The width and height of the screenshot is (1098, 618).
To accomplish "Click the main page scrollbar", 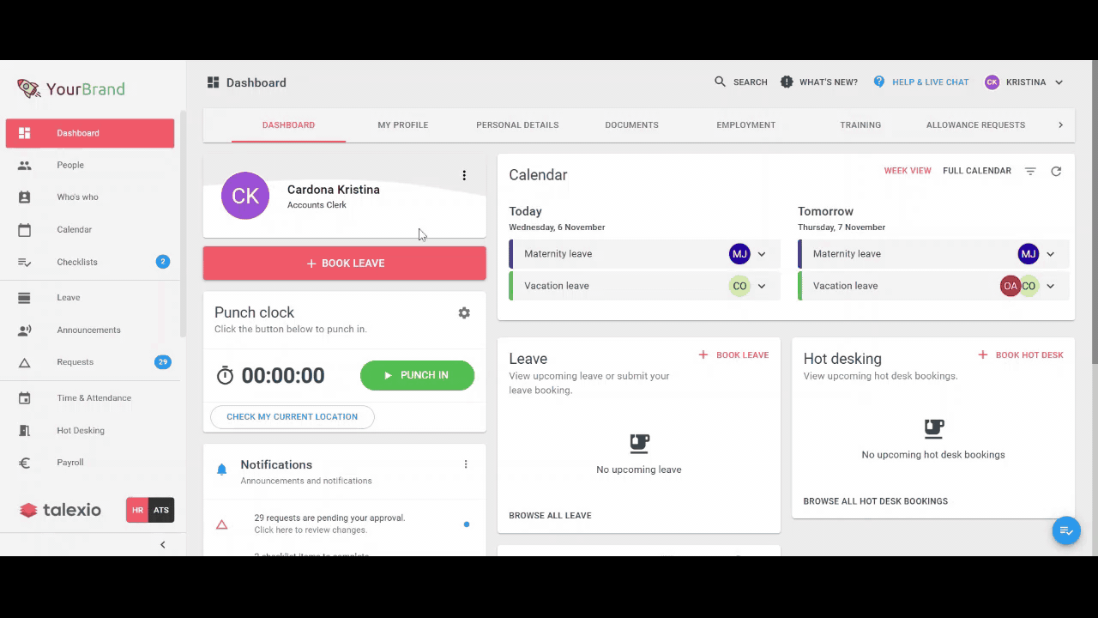I will (1094, 213).
